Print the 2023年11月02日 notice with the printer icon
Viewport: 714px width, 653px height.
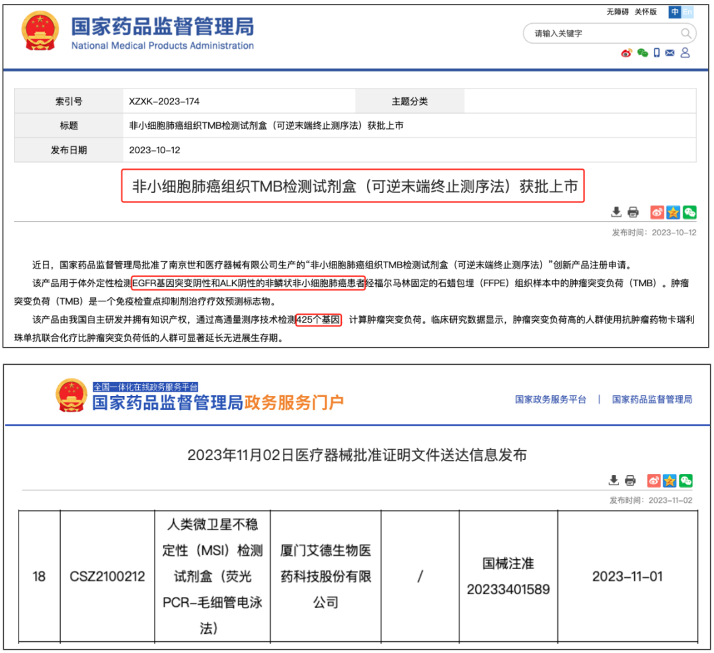coord(630,480)
